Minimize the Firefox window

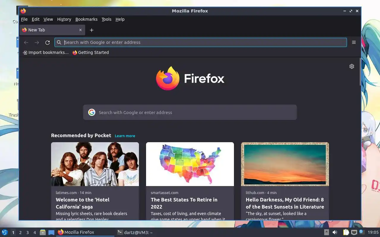pyautogui.click(x=344, y=11)
